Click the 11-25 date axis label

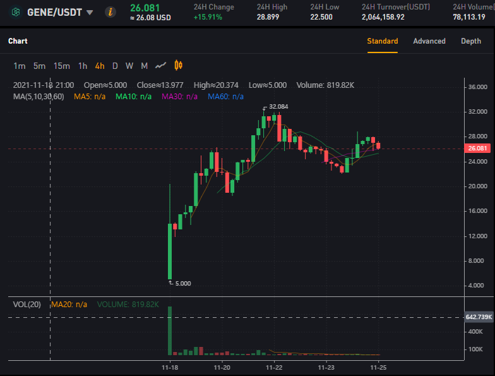pos(378,368)
